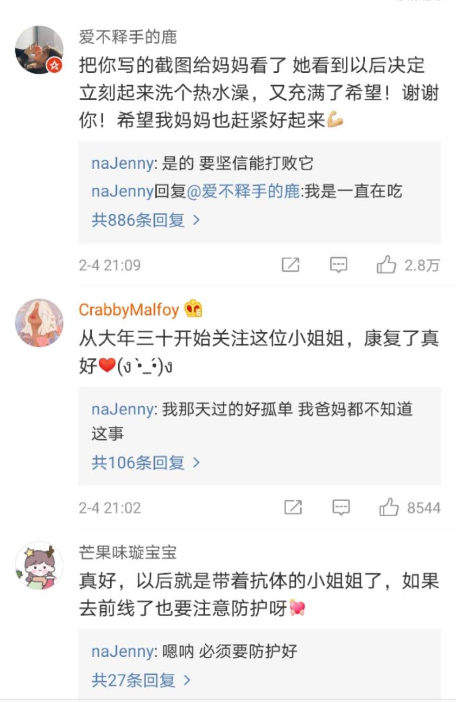Tap the crown badge beside CrabbyMalfoy
This screenshot has height=702, width=456.
[193, 308]
